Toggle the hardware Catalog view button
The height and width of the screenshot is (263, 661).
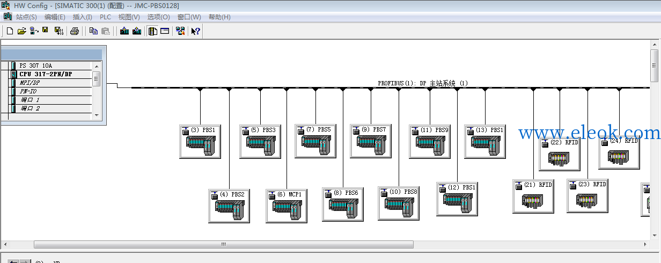pos(153,31)
